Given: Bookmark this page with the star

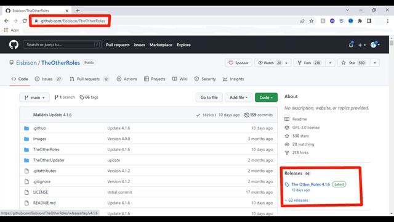Looking at the screenshot, I should (x=312, y=21).
